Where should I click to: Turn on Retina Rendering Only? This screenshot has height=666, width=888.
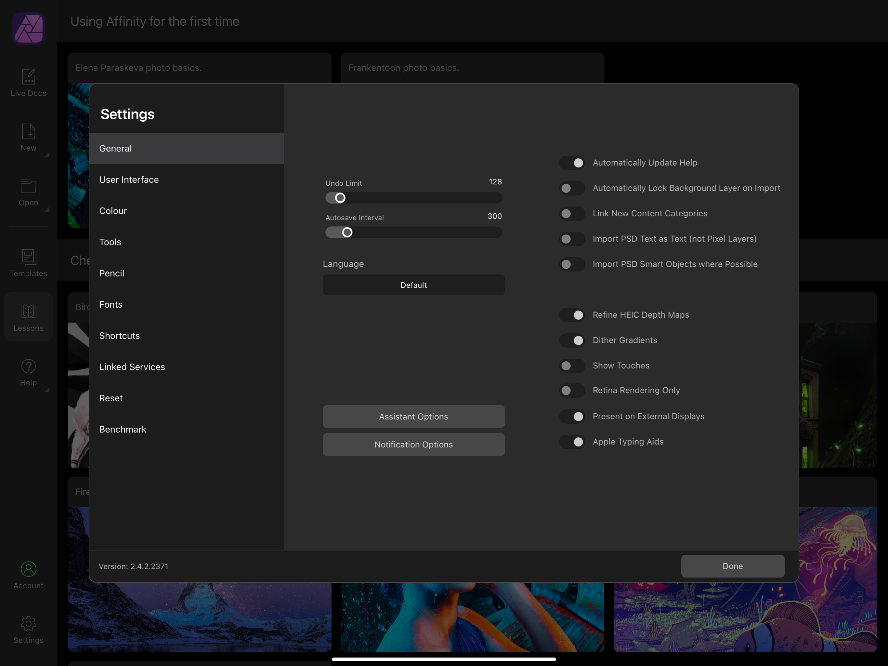(x=572, y=391)
